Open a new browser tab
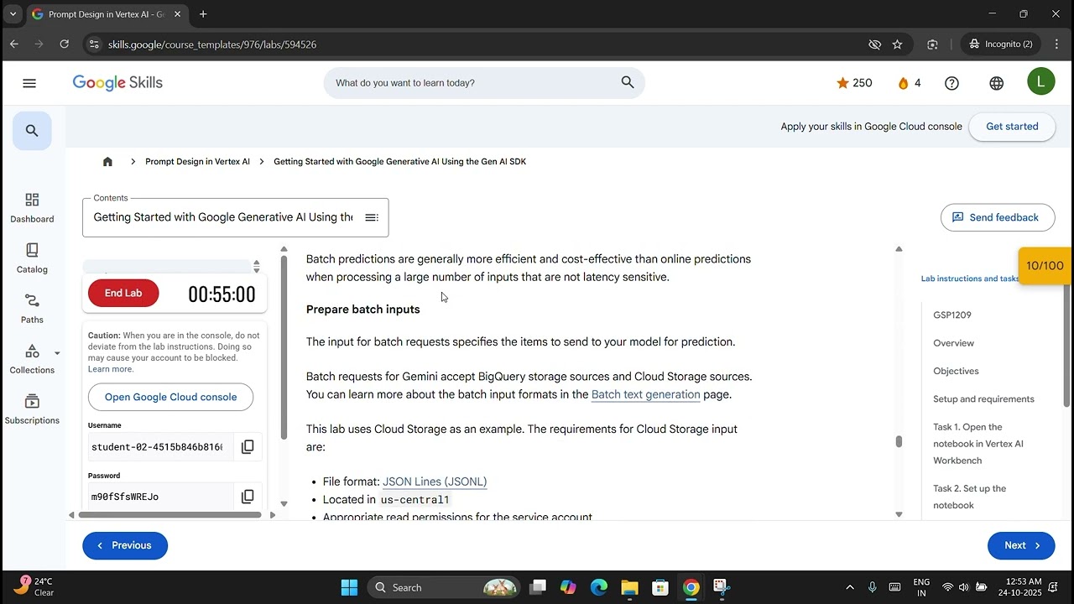 pyautogui.click(x=203, y=14)
